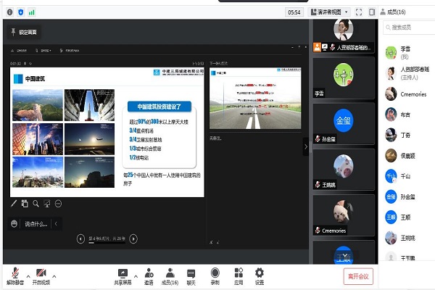Start recording with the 录制 icon

(215, 274)
